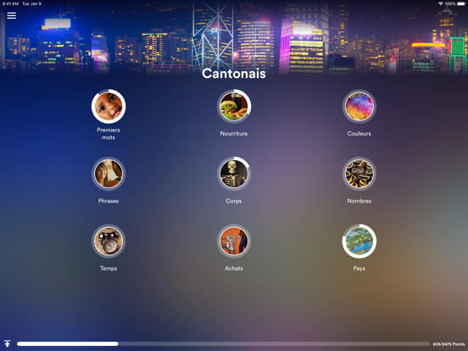Open the Achats shopping cart icon
This screenshot has width=468, height=351.
click(x=234, y=241)
